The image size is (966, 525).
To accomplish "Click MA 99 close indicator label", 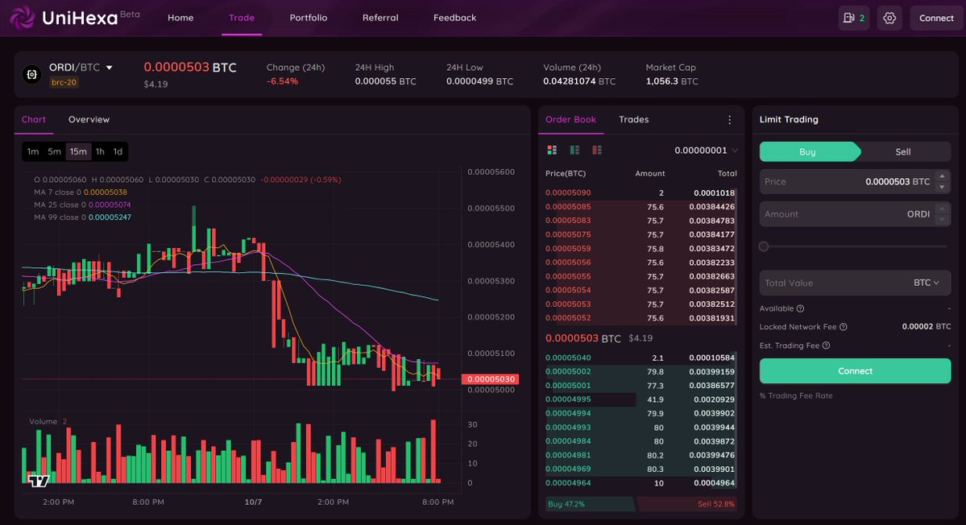I will point(82,217).
